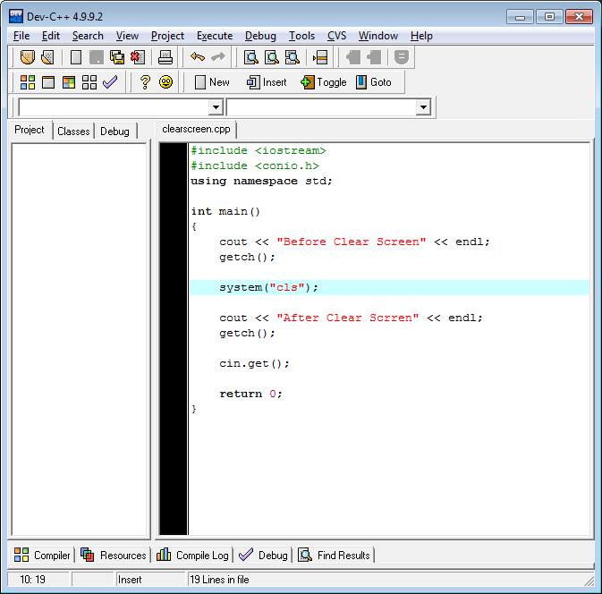The height and width of the screenshot is (594, 602).
Task: Open the Find Results bottom tab
Action: click(x=334, y=555)
